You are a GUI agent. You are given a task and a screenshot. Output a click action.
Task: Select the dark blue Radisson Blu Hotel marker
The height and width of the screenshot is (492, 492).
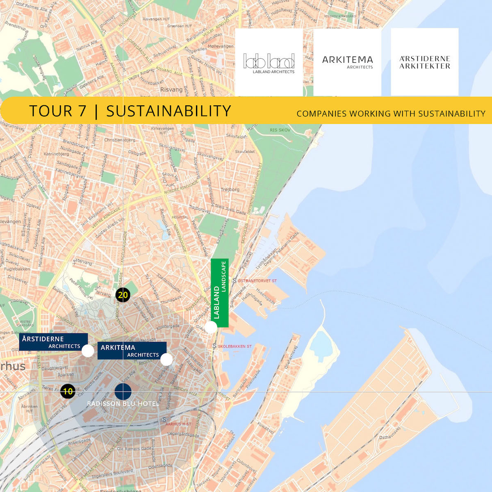[x=123, y=392]
